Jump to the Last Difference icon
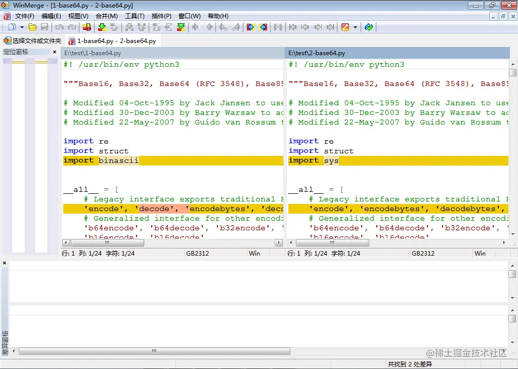 click(181, 27)
